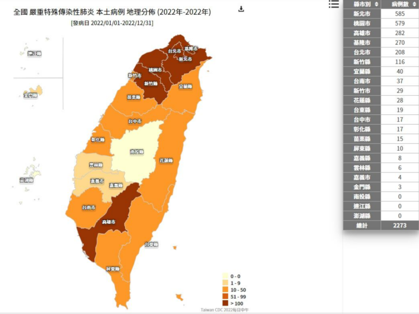Click 嘉義市 row in the table
The width and height of the screenshot is (419, 314).
point(381,177)
